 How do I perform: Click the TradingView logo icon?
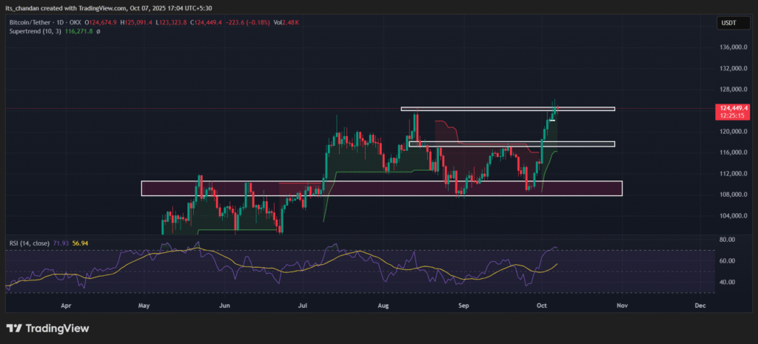click(15, 328)
